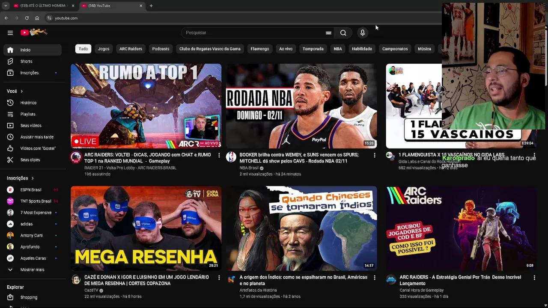548x308 pixels.
Task: Open CazéTV channel avatar
Action: (76, 279)
